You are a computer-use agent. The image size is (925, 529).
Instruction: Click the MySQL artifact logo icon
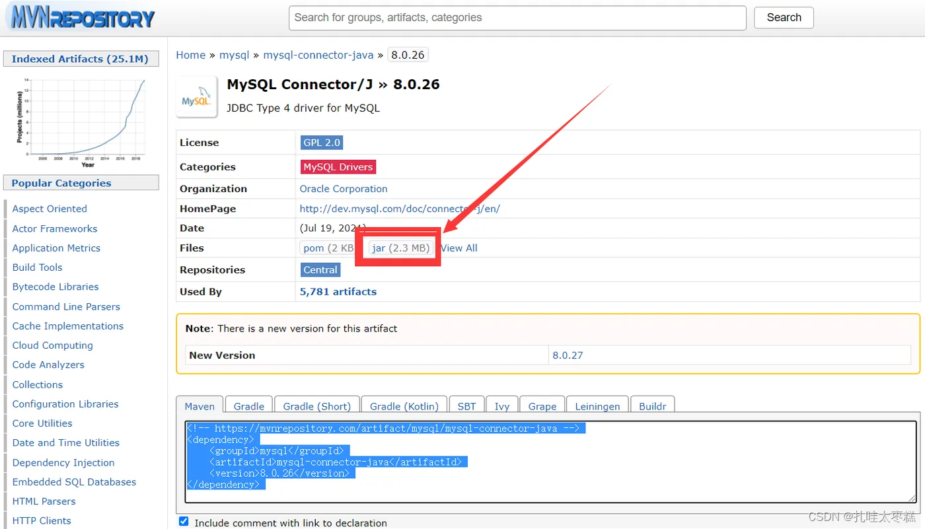coord(196,97)
